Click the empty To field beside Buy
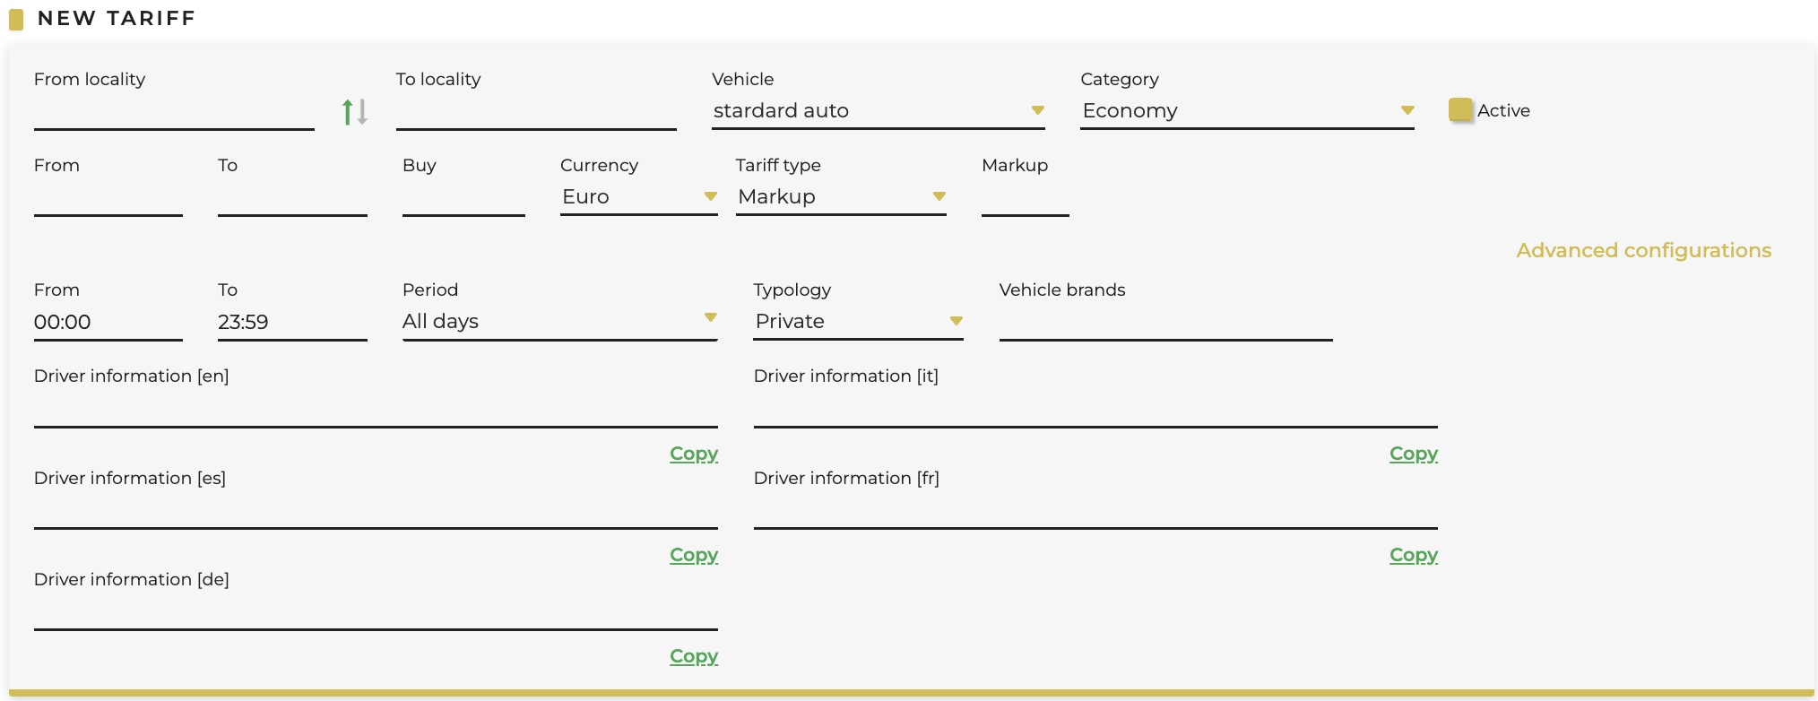1818x701 pixels. 292,198
